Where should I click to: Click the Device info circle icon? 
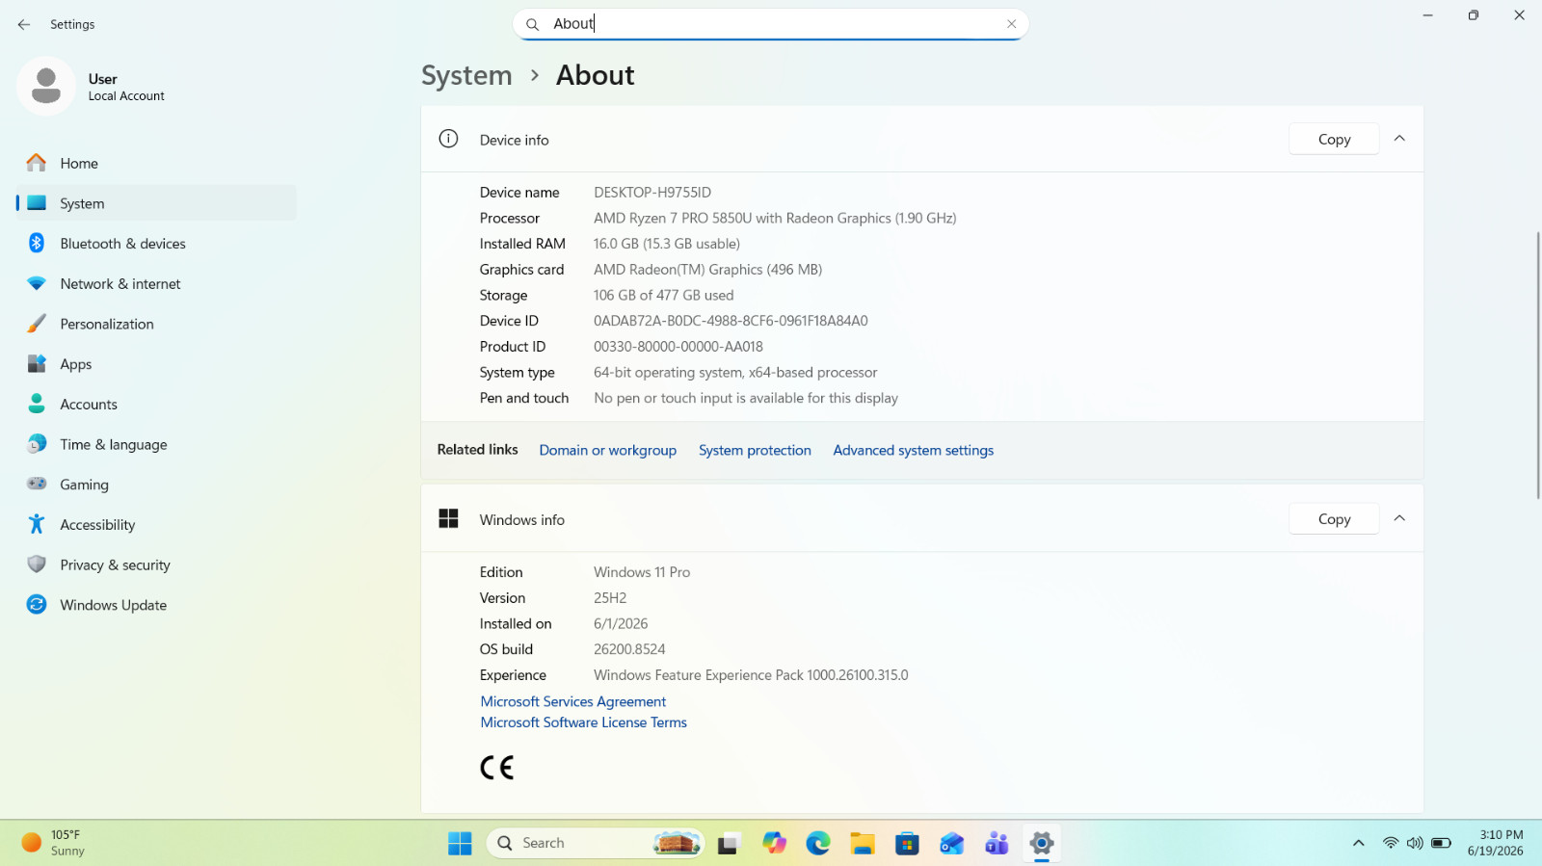coord(448,139)
